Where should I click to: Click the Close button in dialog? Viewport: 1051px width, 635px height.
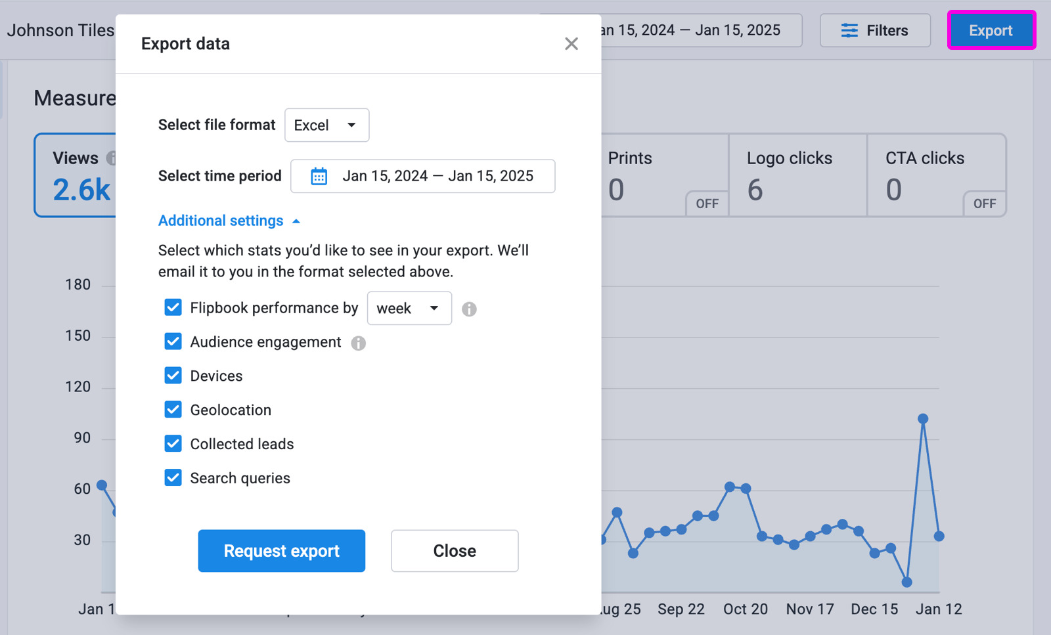point(455,551)
